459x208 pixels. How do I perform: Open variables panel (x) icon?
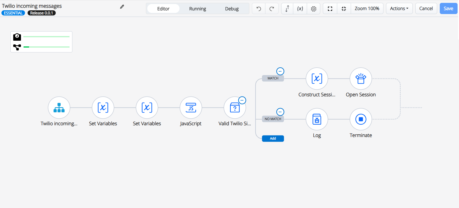(x=300, y=9)
